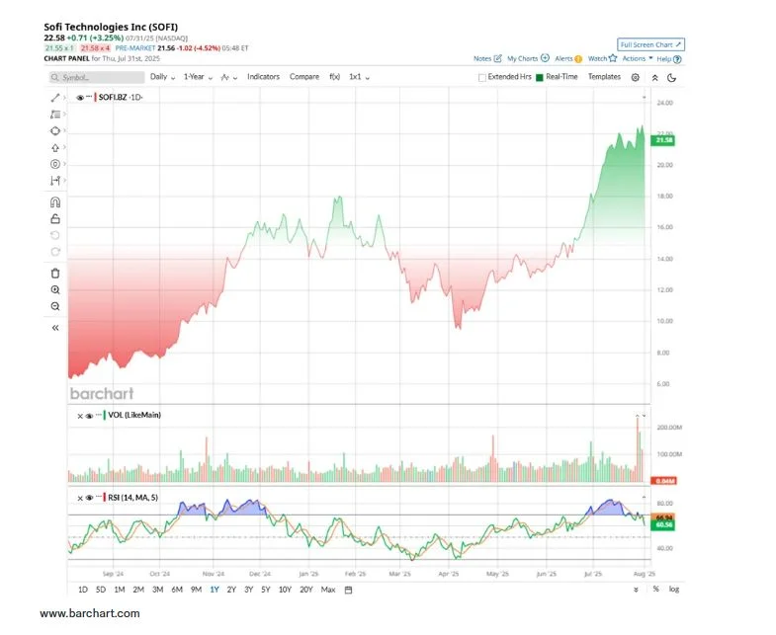The image size is (776, 635).
Task: Select the 5Y time range tab
Action: pos(267,590)
